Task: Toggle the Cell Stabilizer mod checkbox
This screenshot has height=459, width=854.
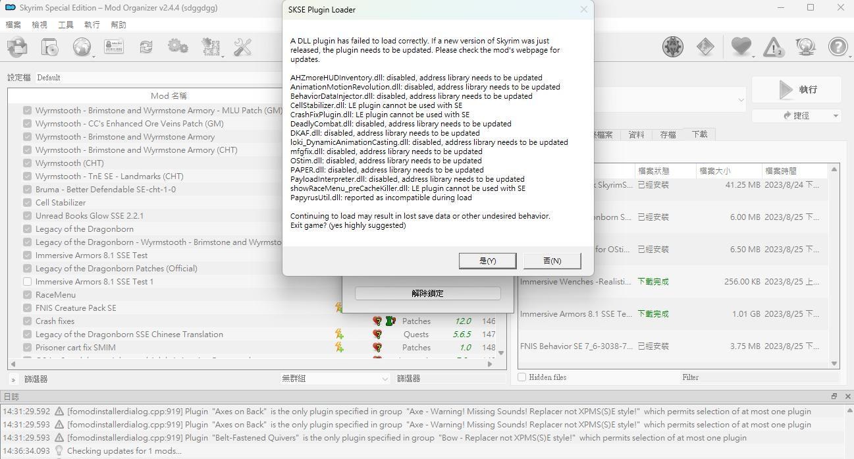Action: [x=27, y=203]
